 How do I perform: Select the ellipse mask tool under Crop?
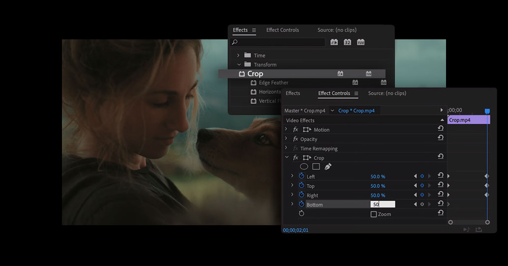(x=304, y=167)
